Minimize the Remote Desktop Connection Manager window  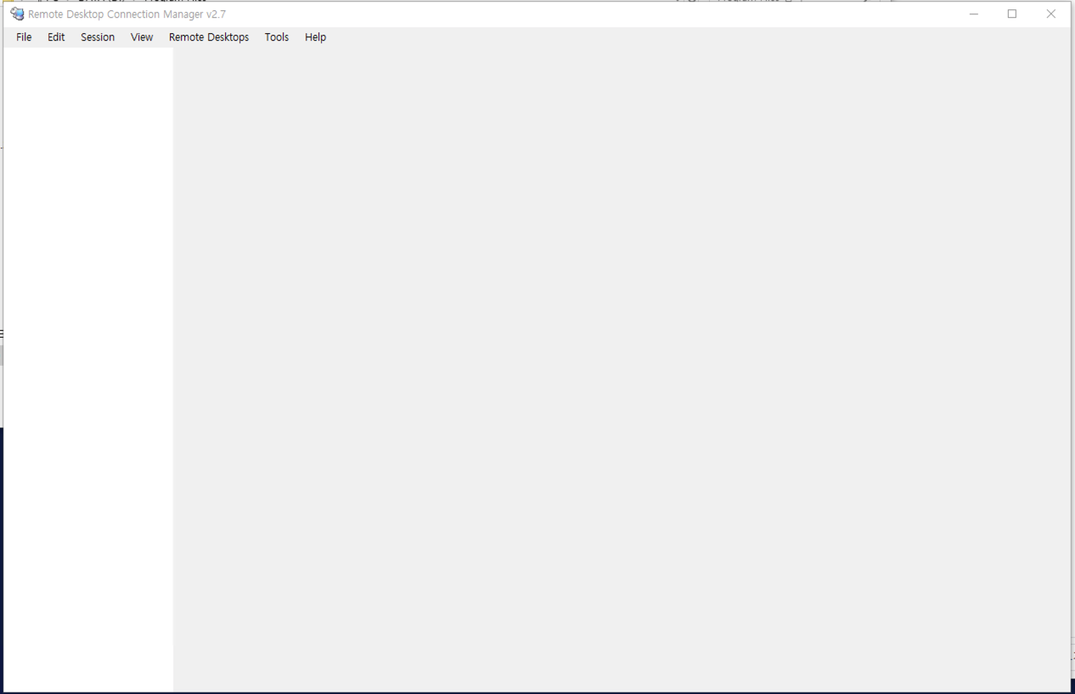[974, 14]
